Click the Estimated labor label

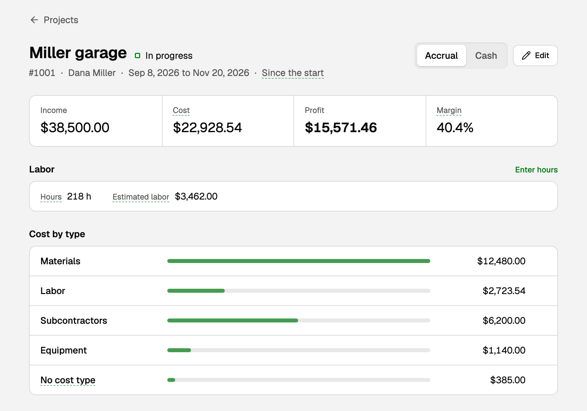coord(141,197)
